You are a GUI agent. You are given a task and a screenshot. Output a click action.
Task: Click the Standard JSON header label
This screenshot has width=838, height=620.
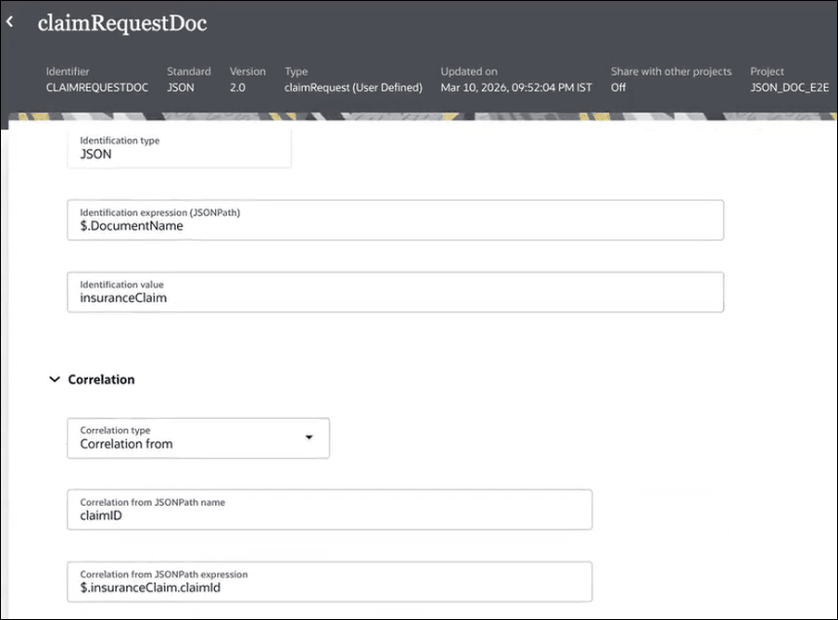click(x=188, y=79)
